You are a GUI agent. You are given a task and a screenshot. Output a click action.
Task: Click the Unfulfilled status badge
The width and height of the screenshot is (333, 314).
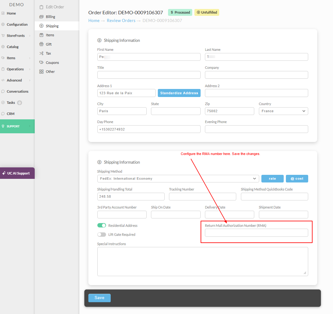tap(206, 12)
